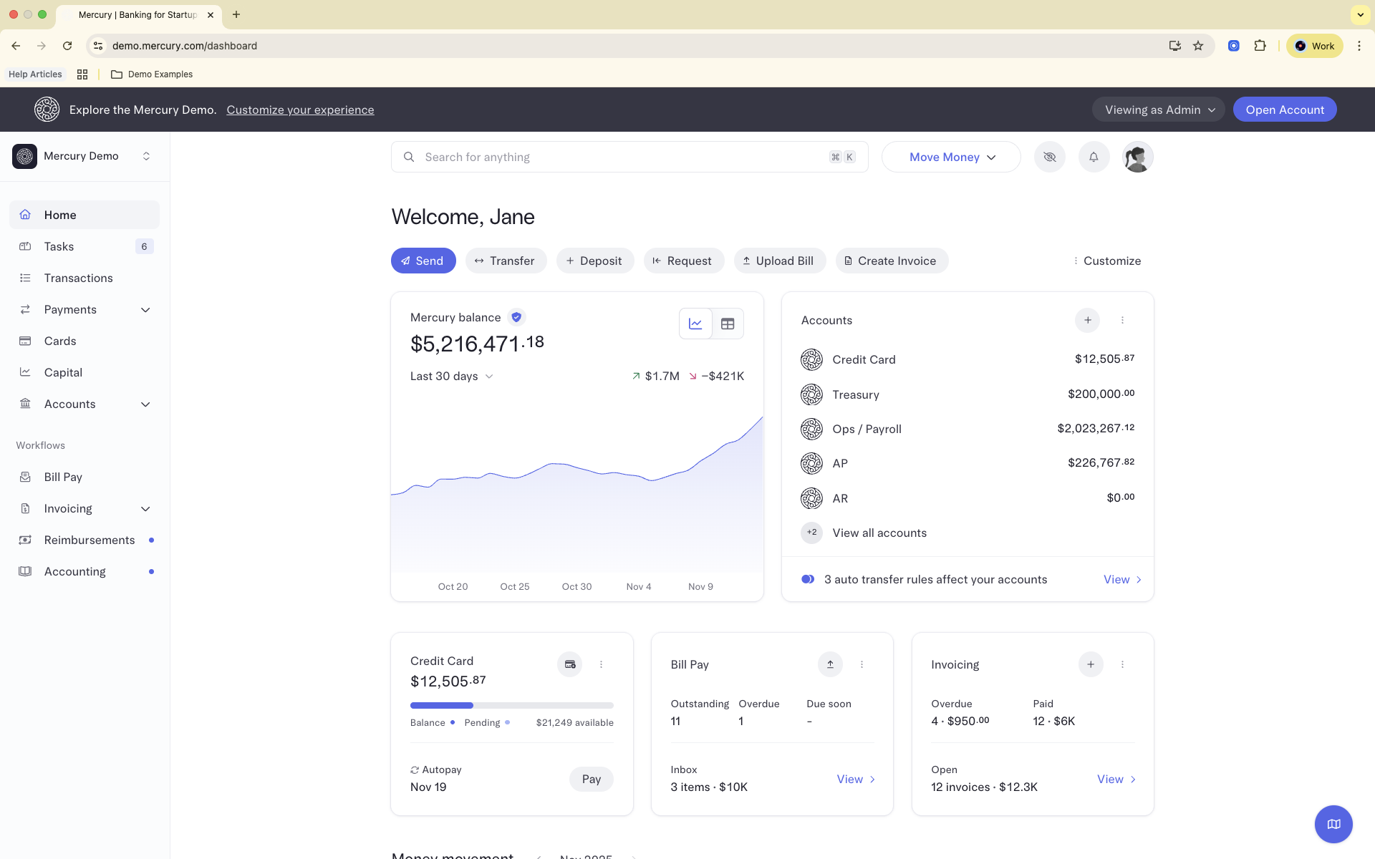The image size is (1375, 859).
Task: Open Accounts card three-dot menu
Action: pyautogui.click(x=1122, y=320)
